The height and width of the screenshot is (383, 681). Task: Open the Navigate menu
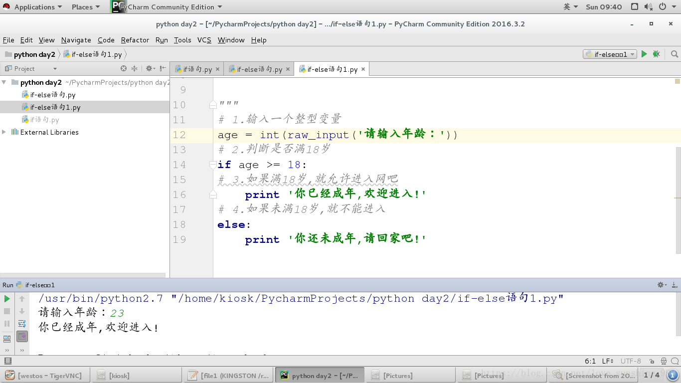tap(76, 40)
